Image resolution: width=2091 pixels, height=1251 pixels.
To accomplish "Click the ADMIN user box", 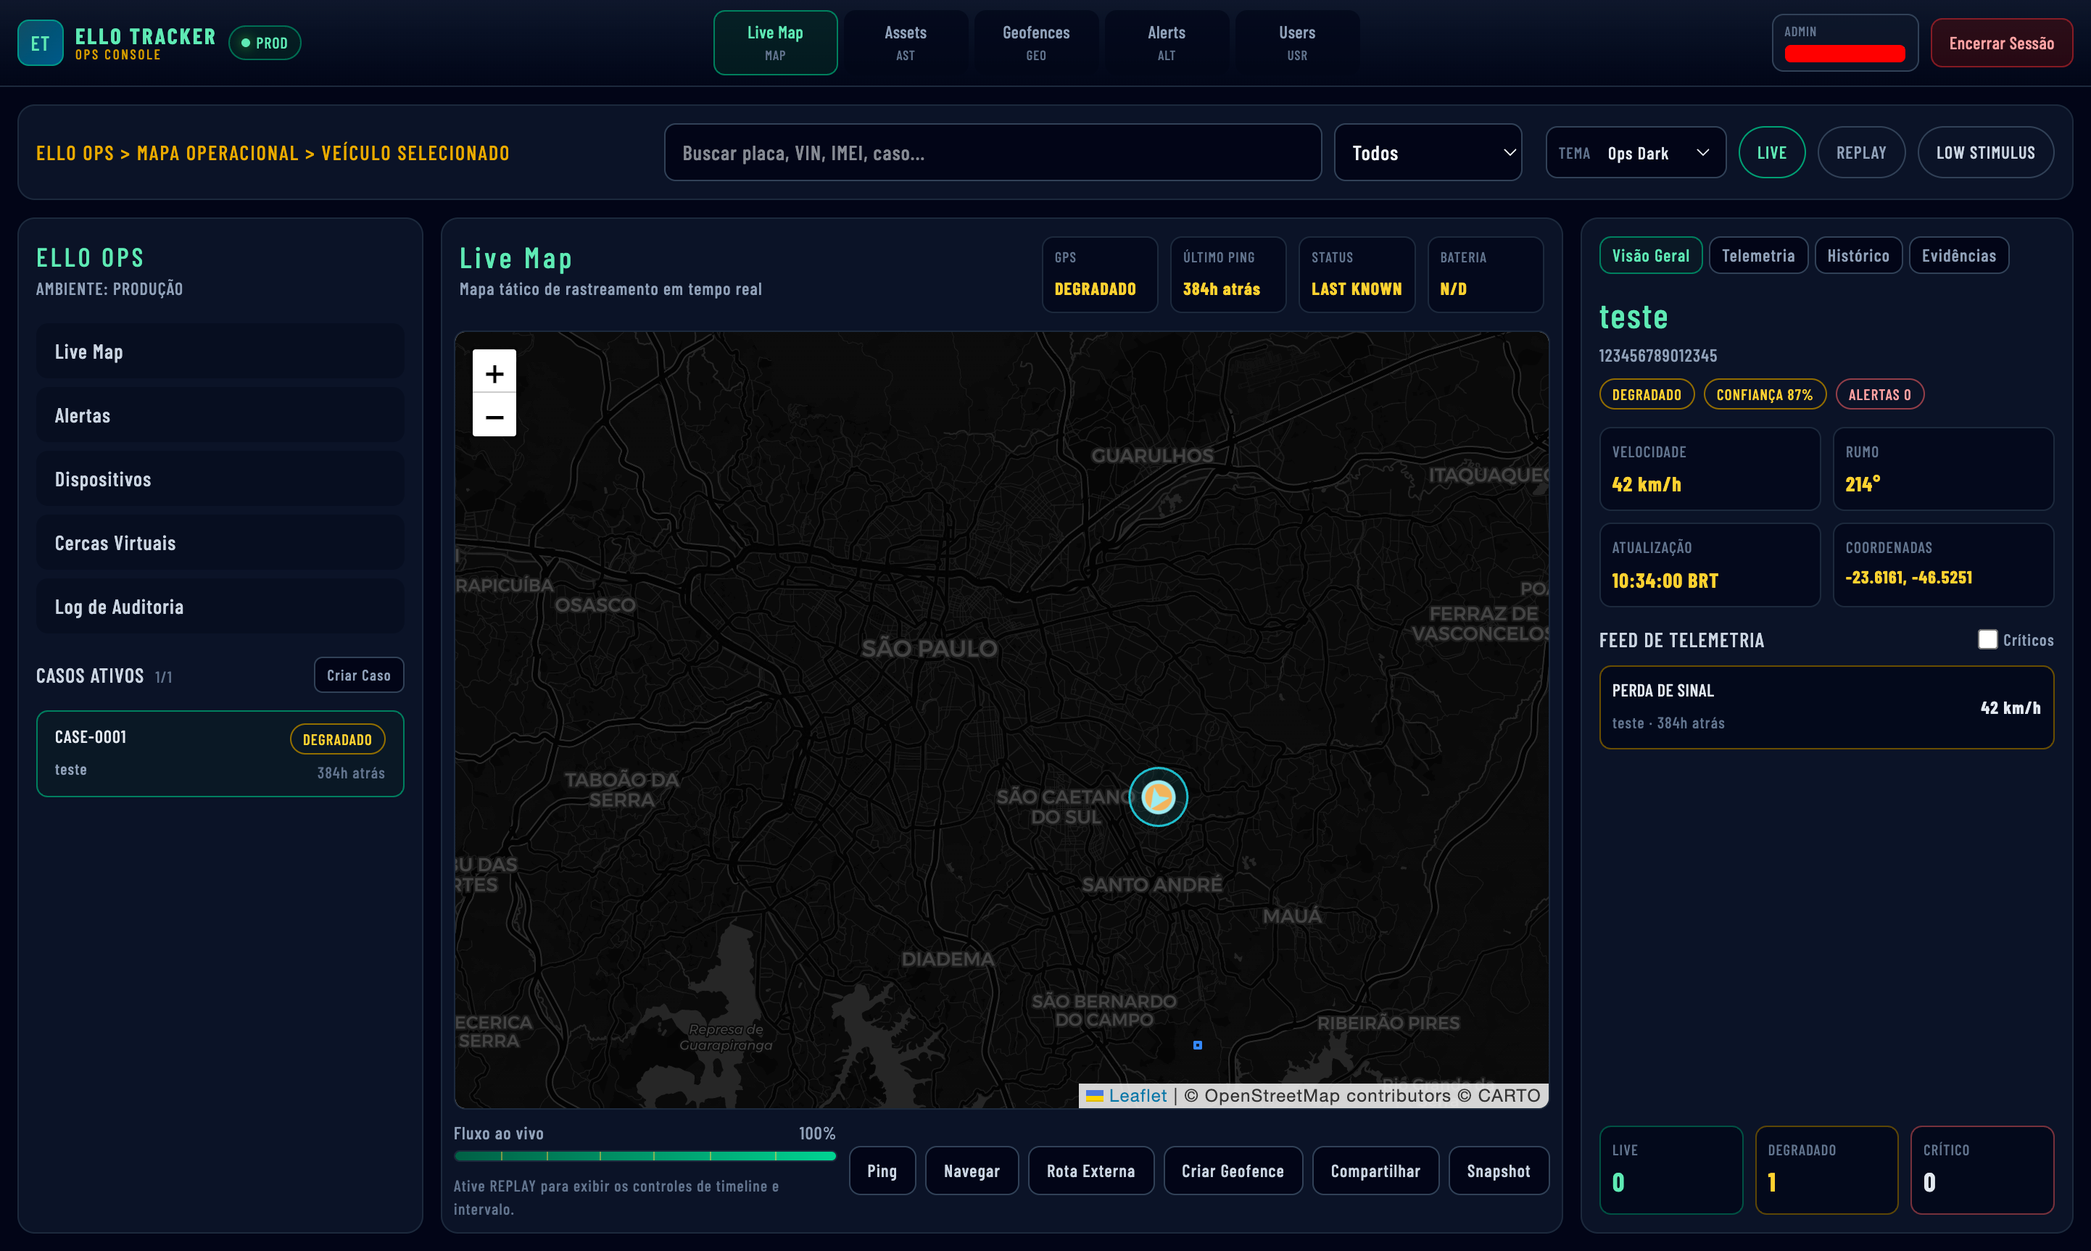I will [x=1844, y=43].
